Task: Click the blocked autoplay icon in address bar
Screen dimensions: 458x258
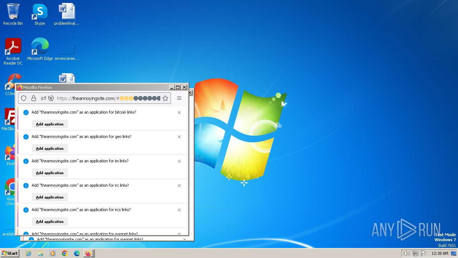Action: (51, 98)
